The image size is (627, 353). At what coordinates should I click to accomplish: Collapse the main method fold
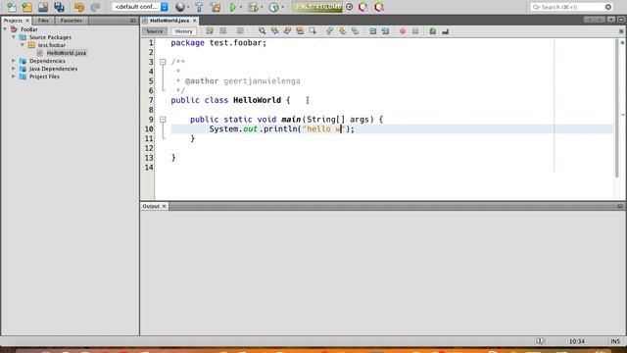point(163,120)
